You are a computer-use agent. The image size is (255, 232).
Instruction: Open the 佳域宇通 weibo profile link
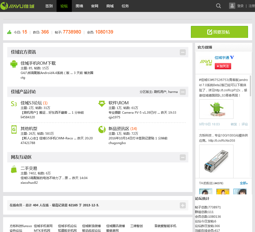coord(222,58)
